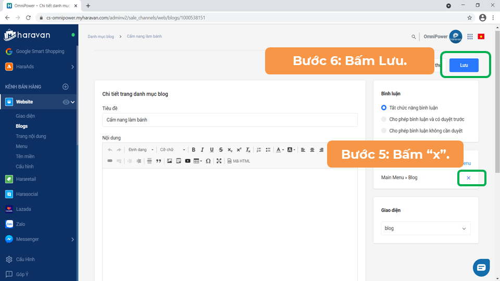Apply superscript formatting

(x=239, y=150)
